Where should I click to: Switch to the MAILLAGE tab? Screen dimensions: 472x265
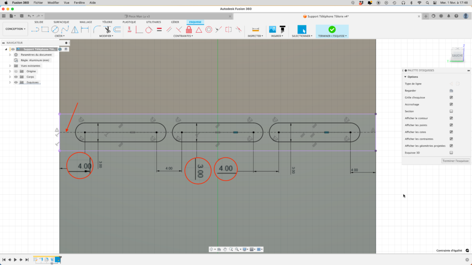click(x=86, y=22)
